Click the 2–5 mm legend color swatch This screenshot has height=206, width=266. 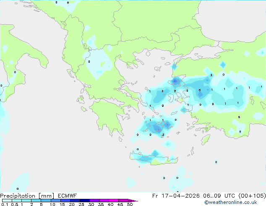click(36, 201)
